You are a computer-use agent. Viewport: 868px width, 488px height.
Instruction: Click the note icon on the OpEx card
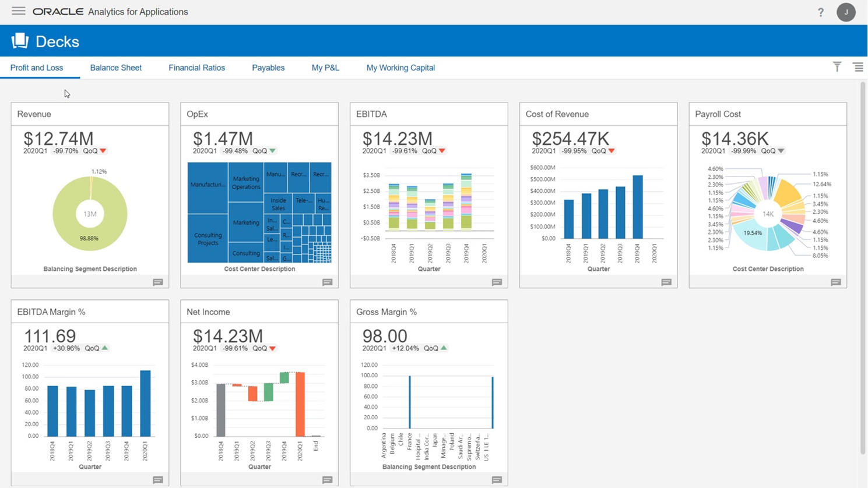326,282
